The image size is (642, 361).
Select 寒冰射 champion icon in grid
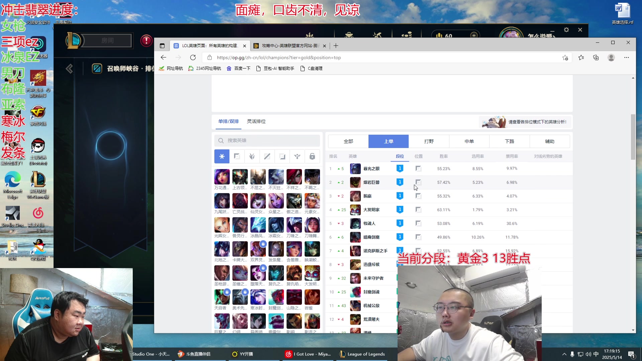point(258,297)
